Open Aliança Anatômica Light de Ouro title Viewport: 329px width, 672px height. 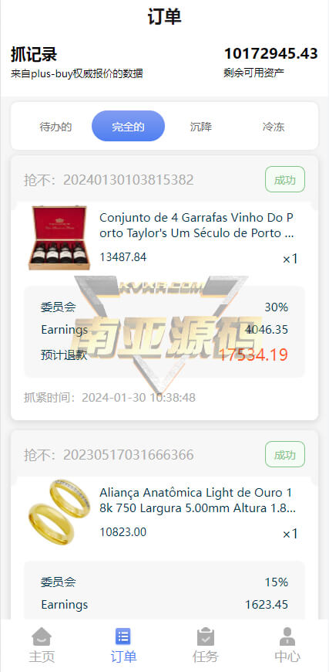tap(198, 501)
